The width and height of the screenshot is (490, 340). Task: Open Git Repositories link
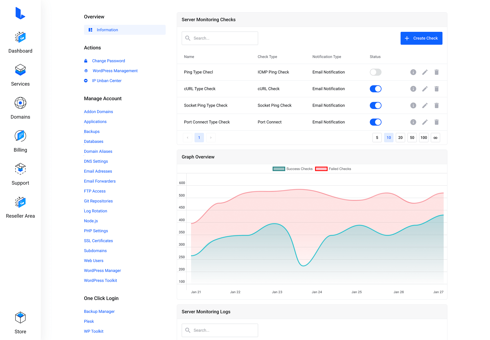(x=98, y=201)
